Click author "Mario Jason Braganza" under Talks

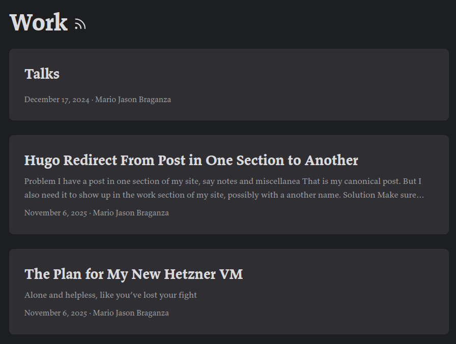click(x=133, y=100)
